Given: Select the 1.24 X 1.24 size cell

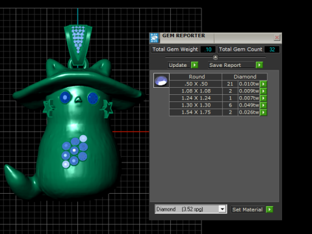Looking at the screenshot, I should click(196, 98).
